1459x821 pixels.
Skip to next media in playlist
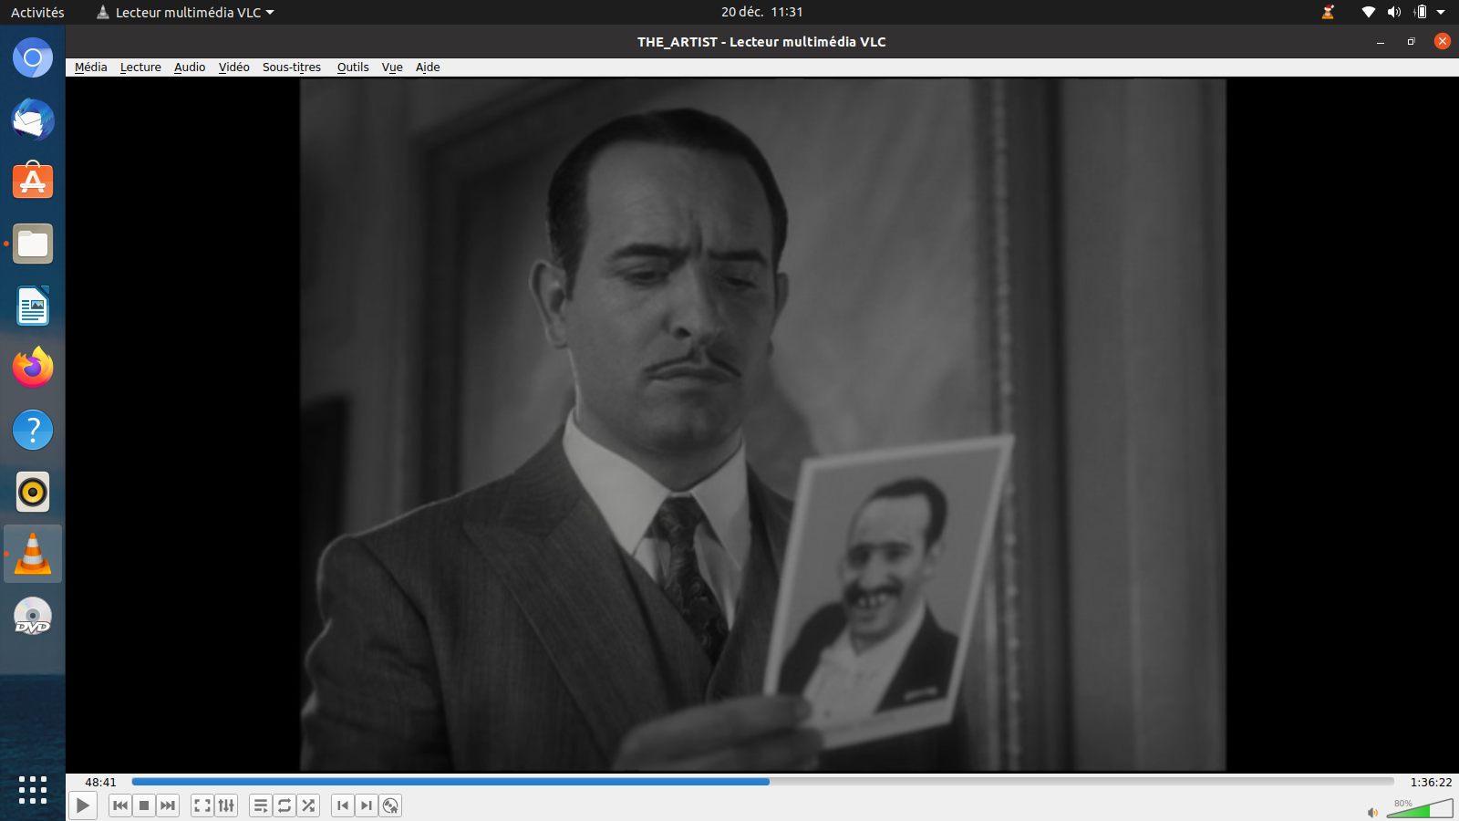click(x=168, y=805)
